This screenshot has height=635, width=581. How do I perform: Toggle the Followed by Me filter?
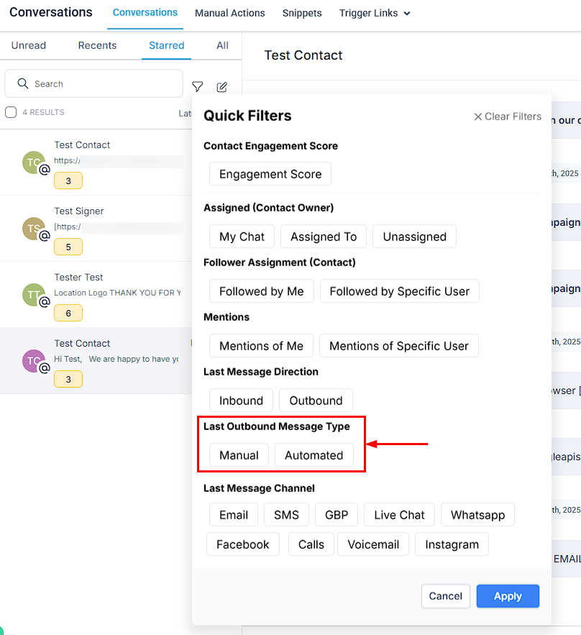[x=261, y=291]
